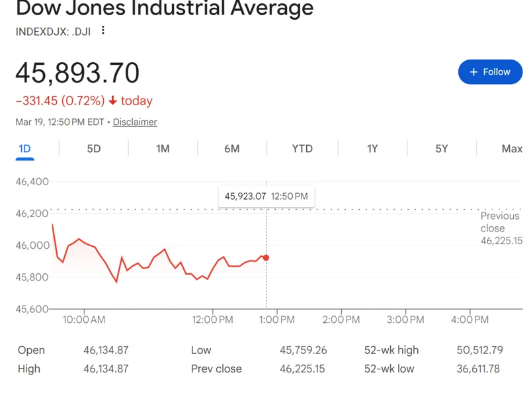Viewport: 529px width, 395px height.
Task: Click the 2:00 PM axis label
Action: coord(341,320)
